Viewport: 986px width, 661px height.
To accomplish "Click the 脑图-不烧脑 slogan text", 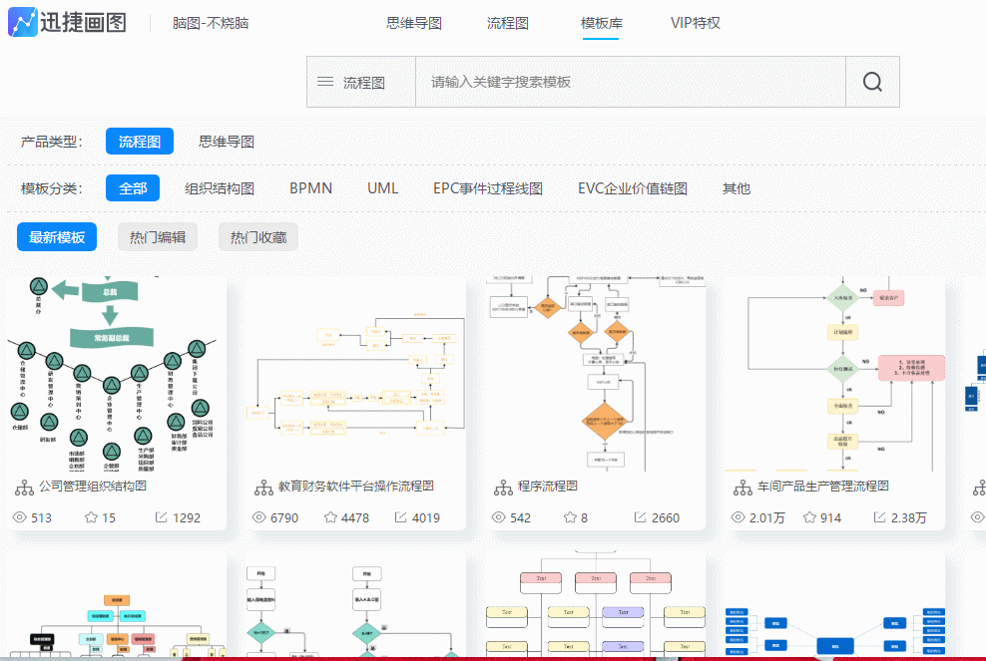I will coord(211,23).
